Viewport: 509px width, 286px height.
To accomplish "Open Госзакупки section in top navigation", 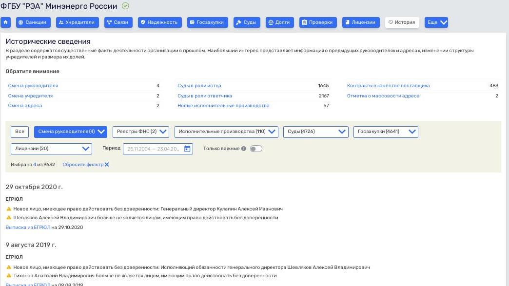I will click(208, 22).
